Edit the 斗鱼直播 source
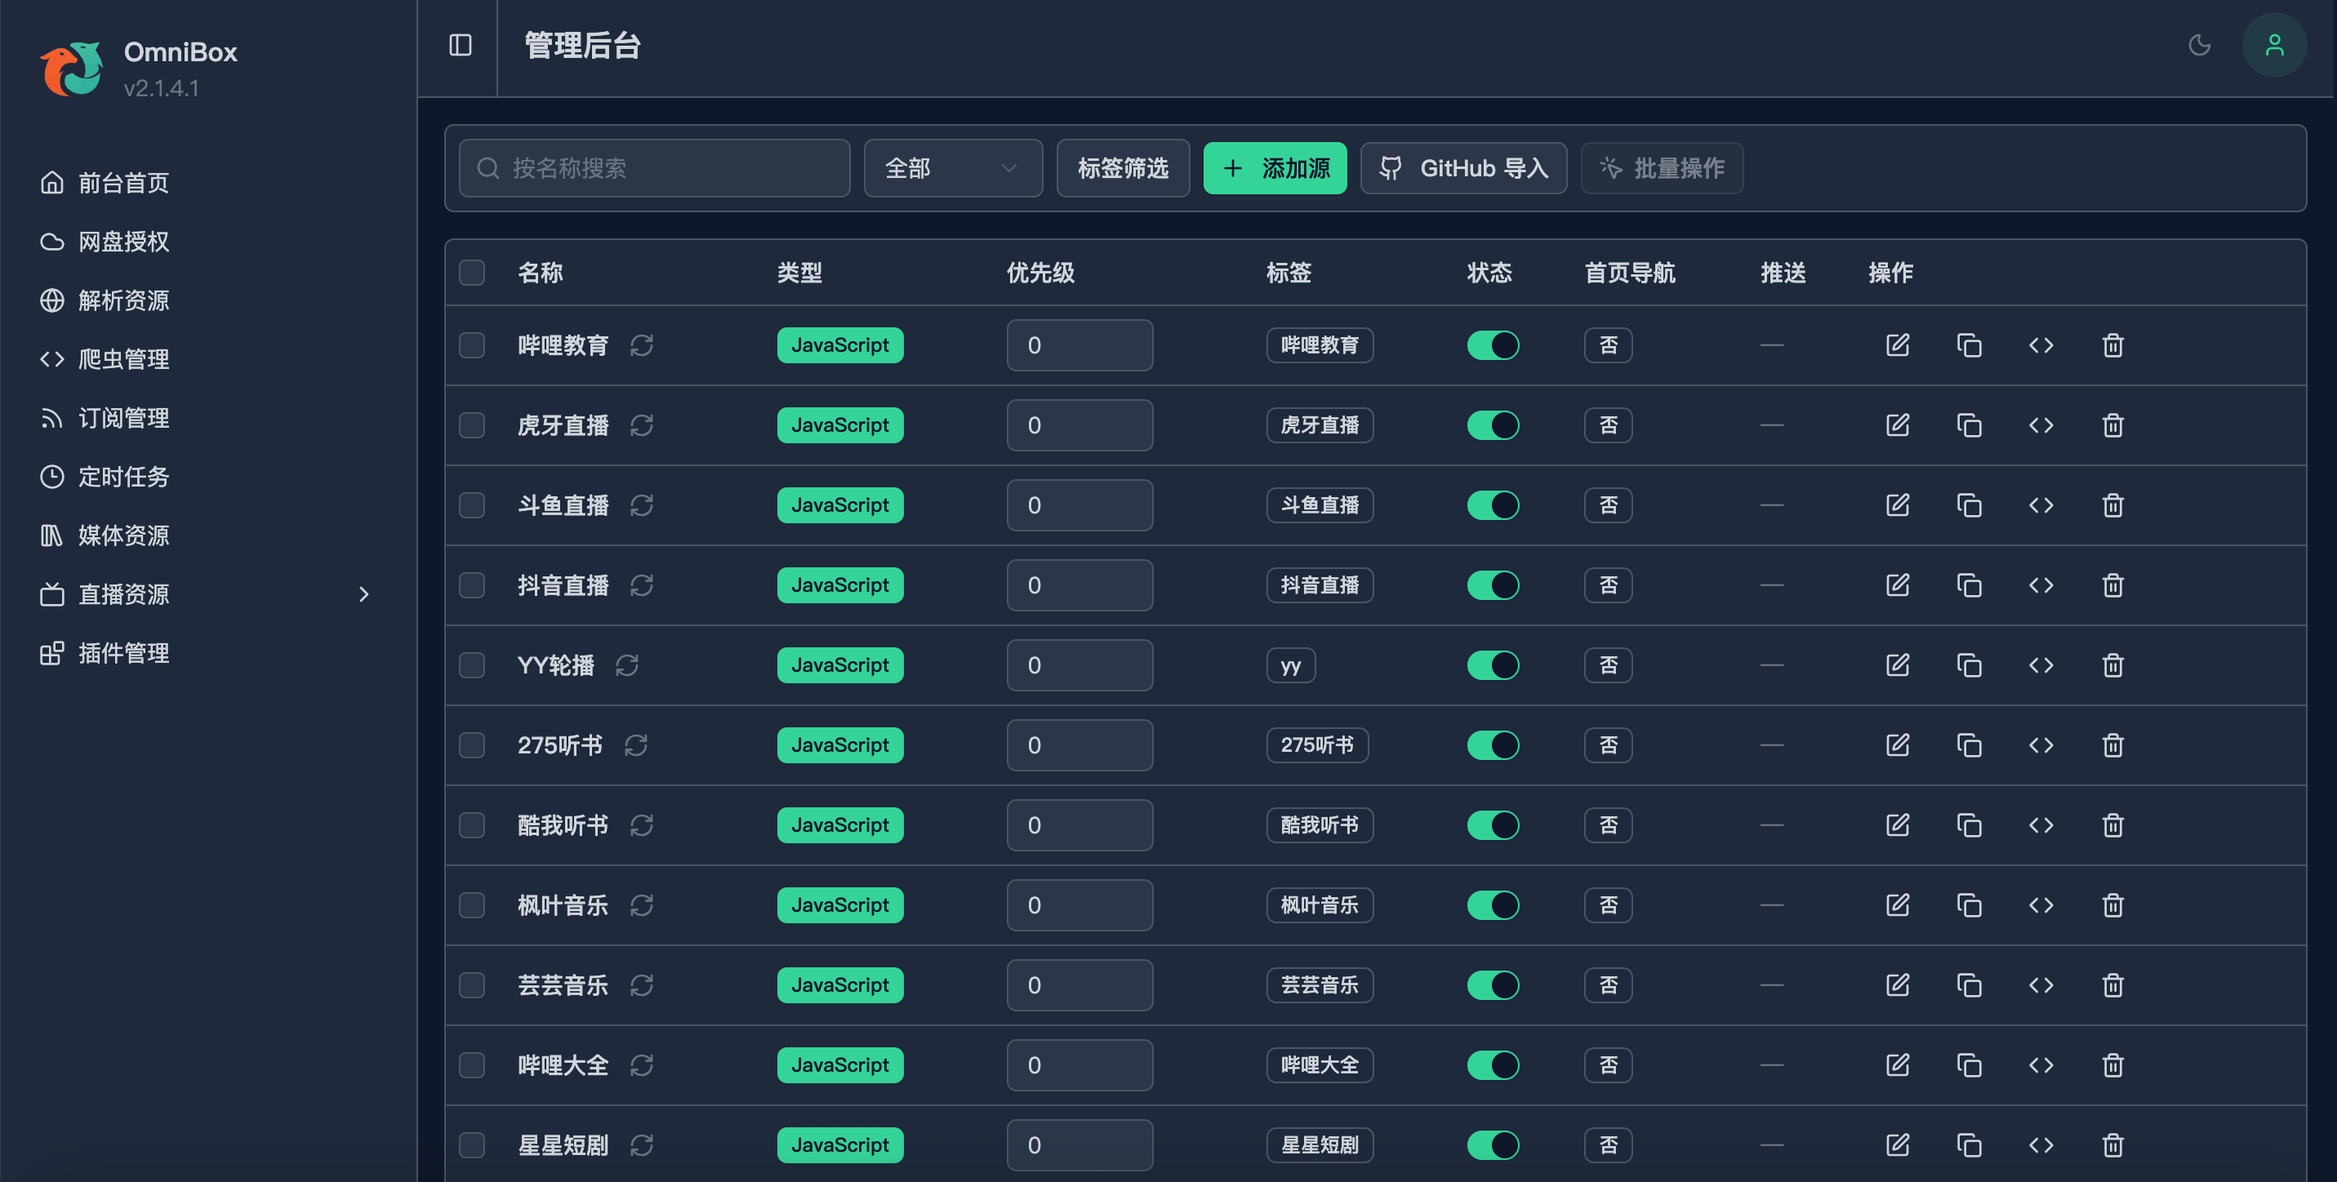The image size is (2337, 1182). [1897, 505]
